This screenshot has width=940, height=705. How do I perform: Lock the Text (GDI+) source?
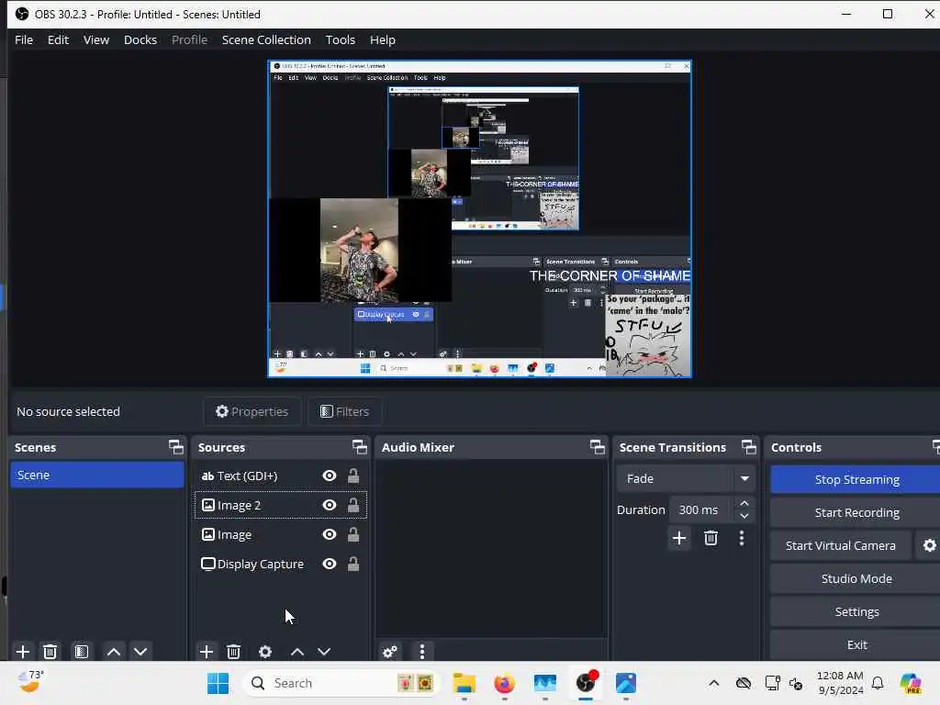pos(353,476)
